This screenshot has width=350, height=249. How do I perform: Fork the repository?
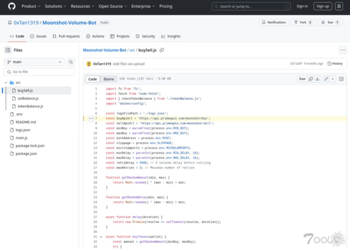click(303, 22)
